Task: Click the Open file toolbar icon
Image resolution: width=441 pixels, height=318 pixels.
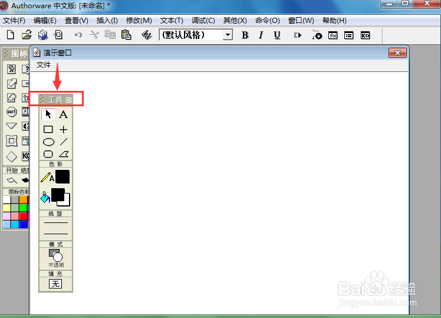Action: point(27,35)
